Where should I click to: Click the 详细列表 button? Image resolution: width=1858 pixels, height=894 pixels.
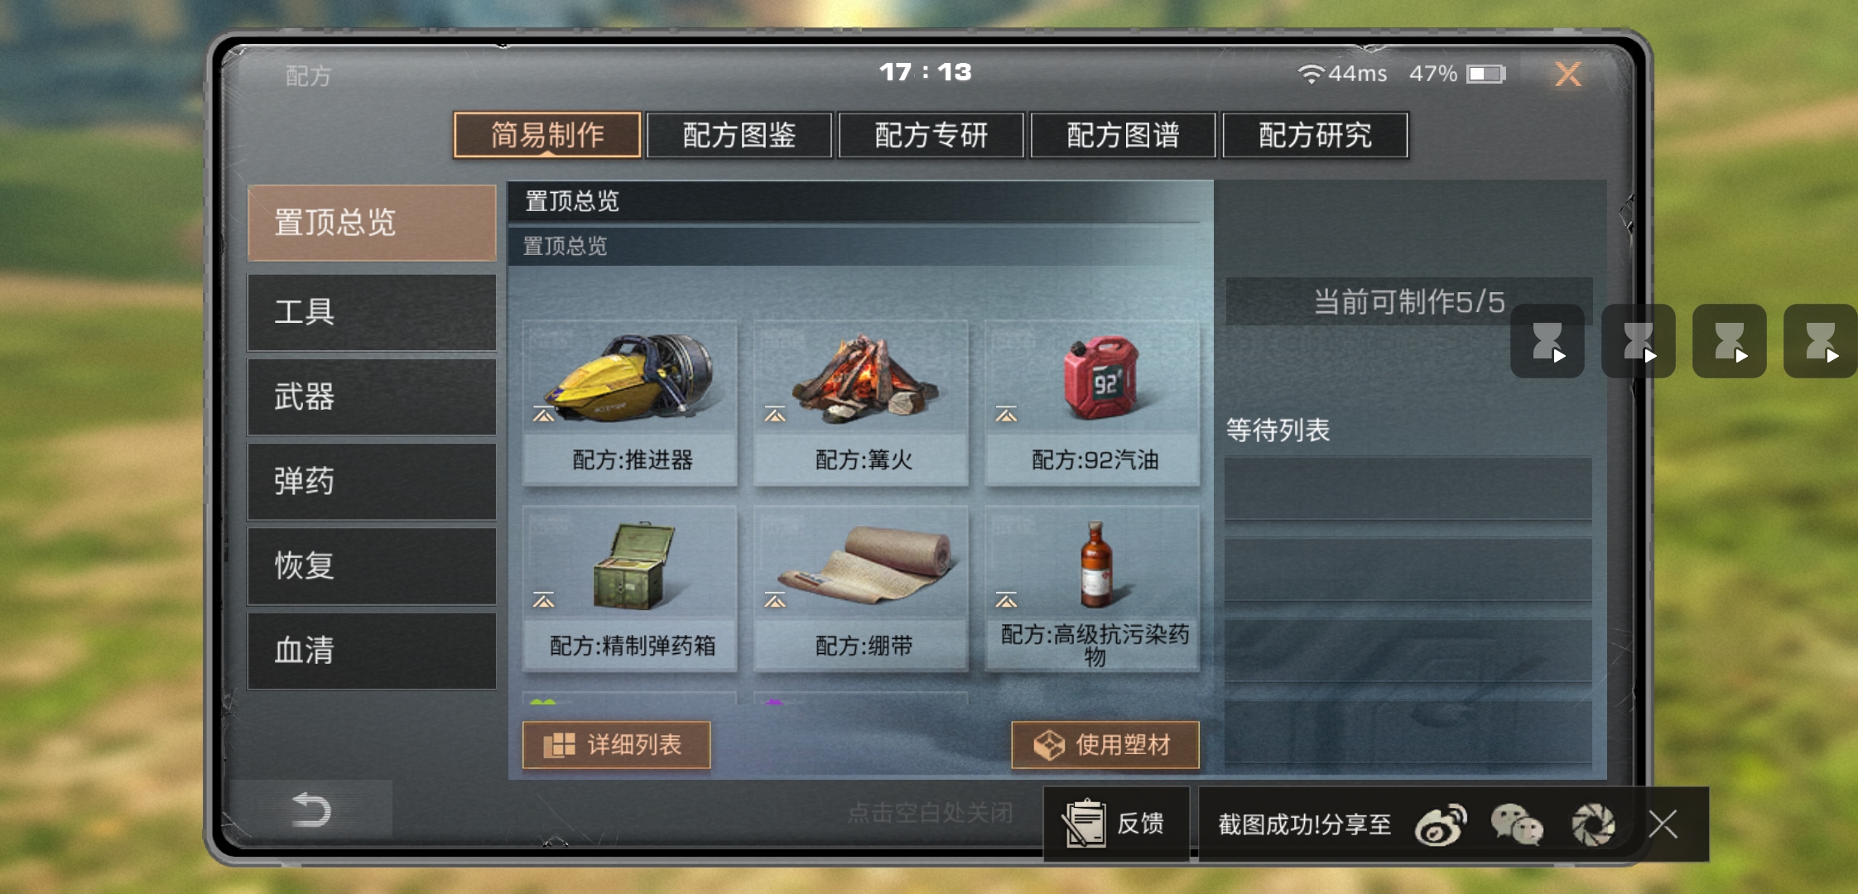pos(616,745)
